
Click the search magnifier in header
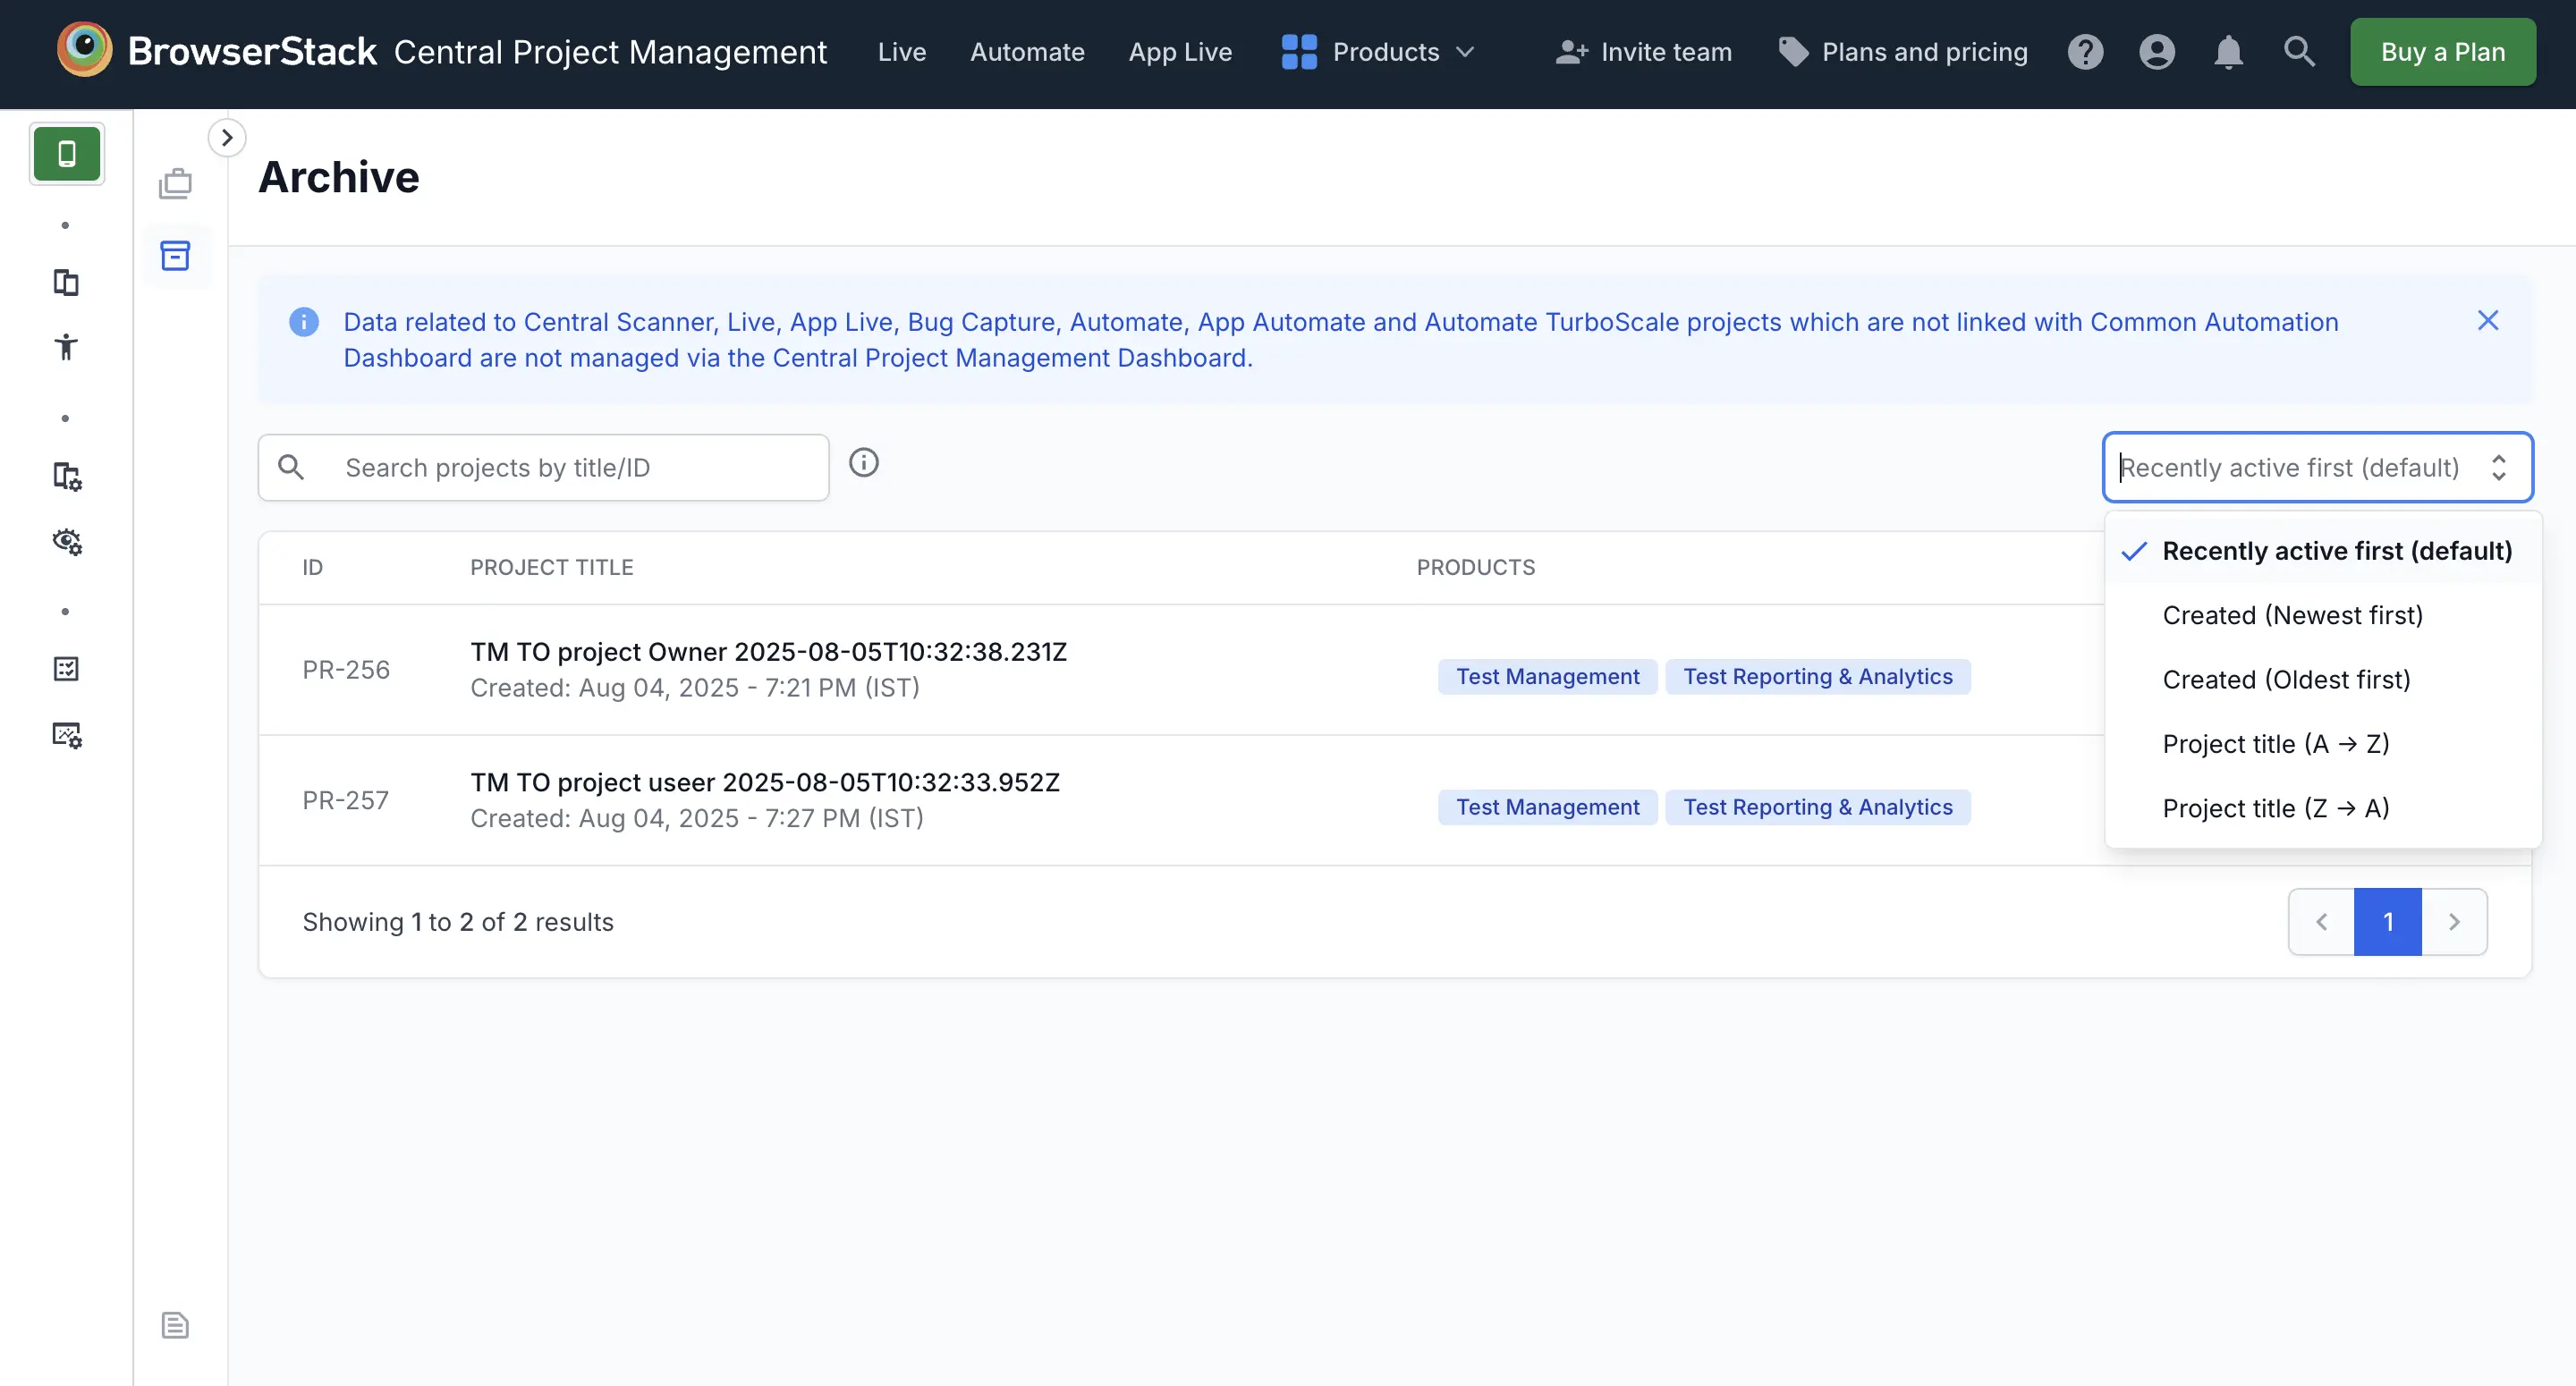tap(2299, 51)
